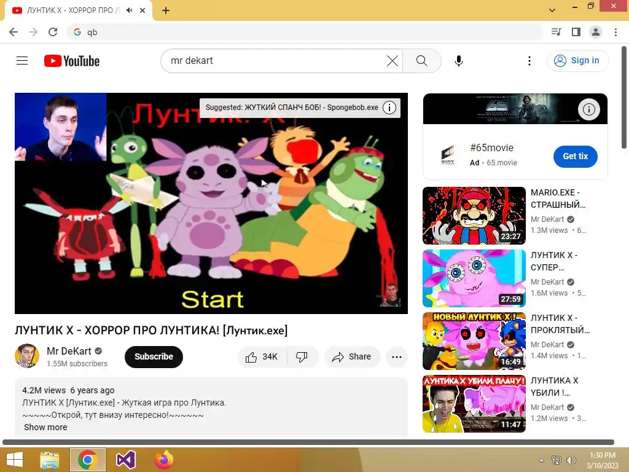Reload the page in Chrome
The width and height of the screenshot is (629, 472).
point(53,32)
